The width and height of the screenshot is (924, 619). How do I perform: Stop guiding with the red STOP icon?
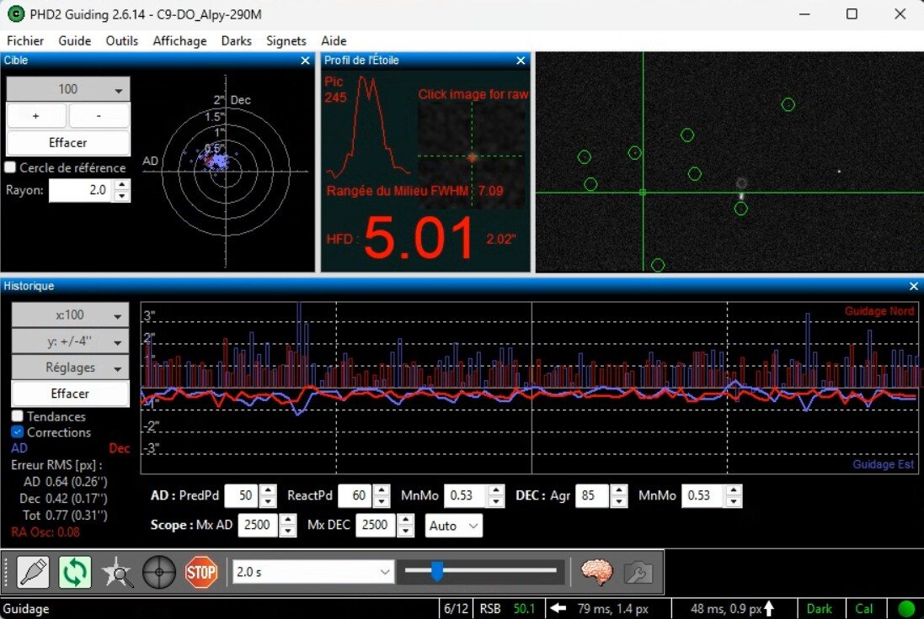pos(201,571)
